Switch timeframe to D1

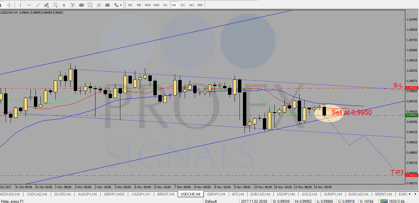183,5
